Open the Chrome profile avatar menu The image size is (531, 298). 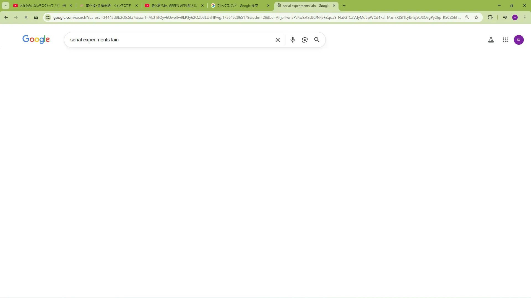(515, 17)
